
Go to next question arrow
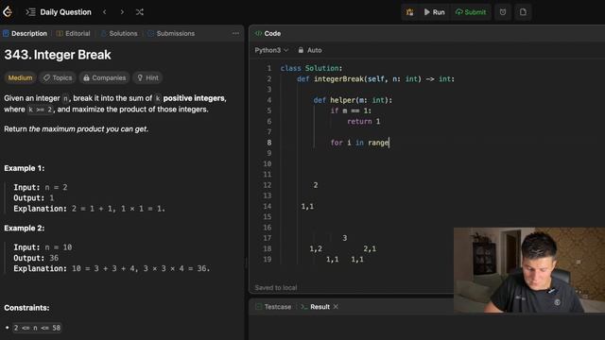pyautogui.click(x=122, y=12)
